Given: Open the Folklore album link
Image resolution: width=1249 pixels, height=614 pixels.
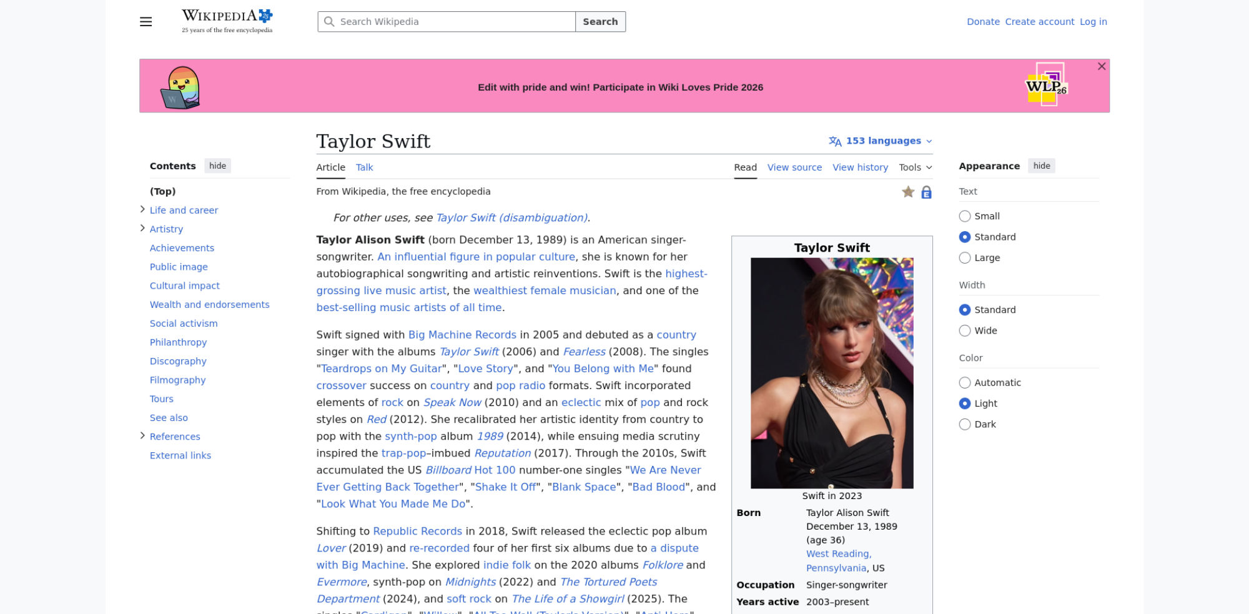Looking at the screenshot, I should point(663,565).
